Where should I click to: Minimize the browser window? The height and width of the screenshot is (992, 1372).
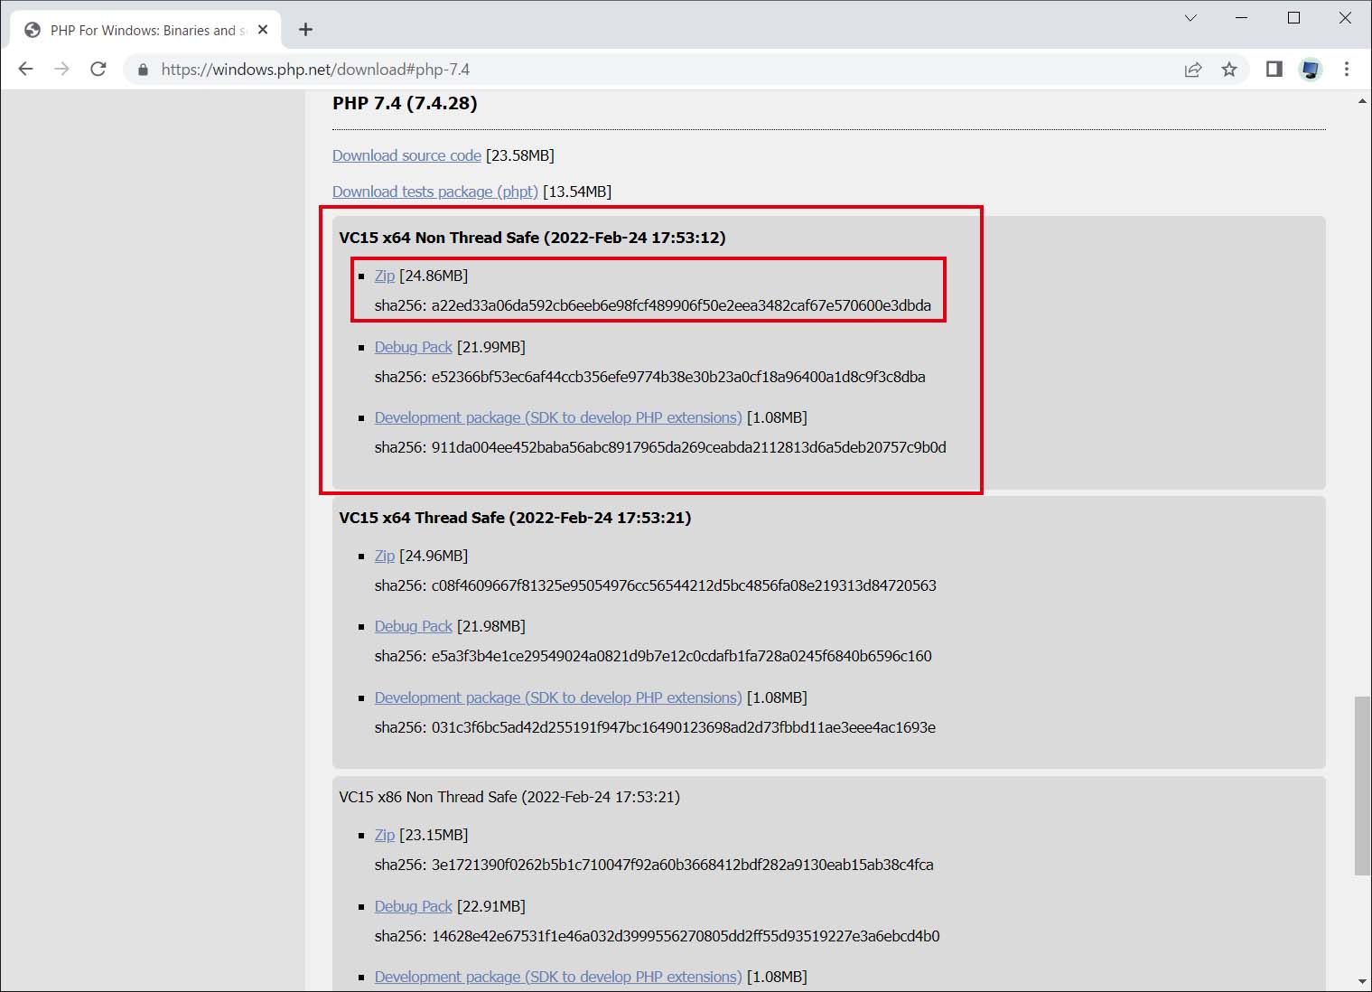pos(1241,18)
